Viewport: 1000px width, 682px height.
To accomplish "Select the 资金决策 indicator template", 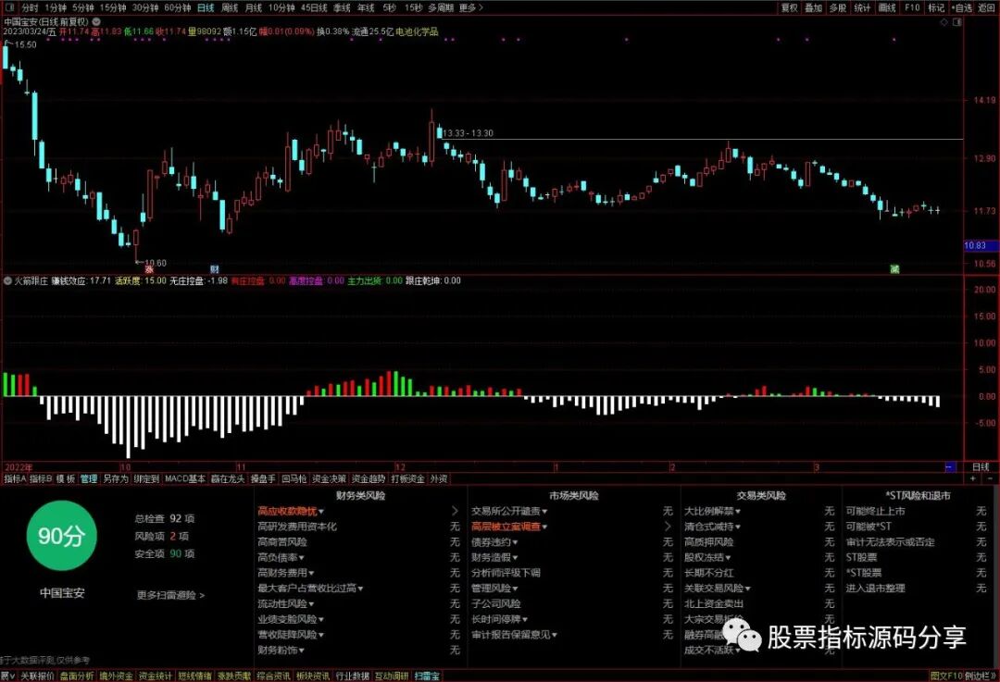I will pos(329,478).
